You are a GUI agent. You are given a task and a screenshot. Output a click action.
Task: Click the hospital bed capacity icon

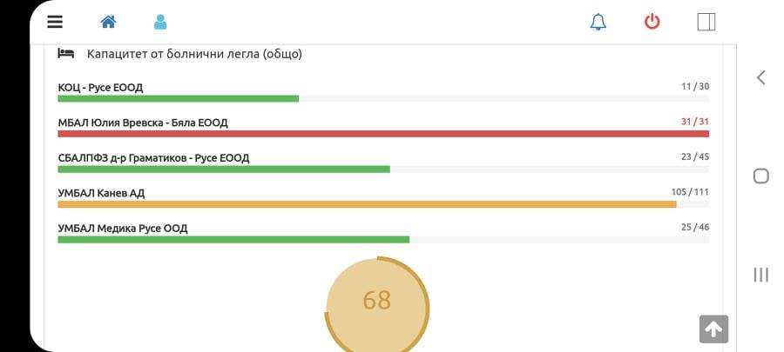pyautogui.click(x=66, y=53)
